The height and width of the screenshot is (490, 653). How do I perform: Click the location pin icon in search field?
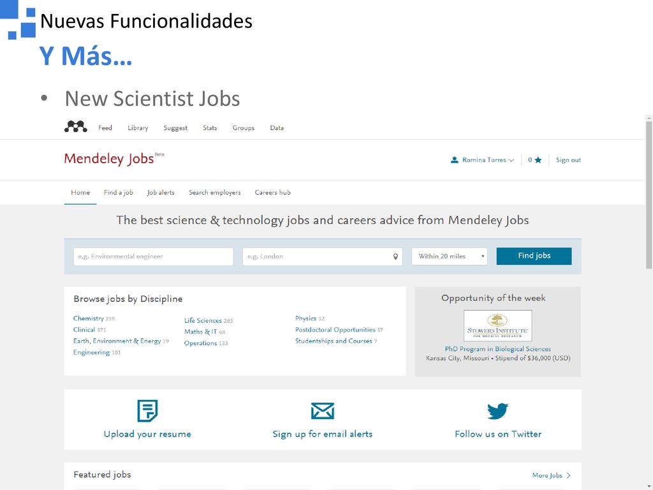(395, 256)
